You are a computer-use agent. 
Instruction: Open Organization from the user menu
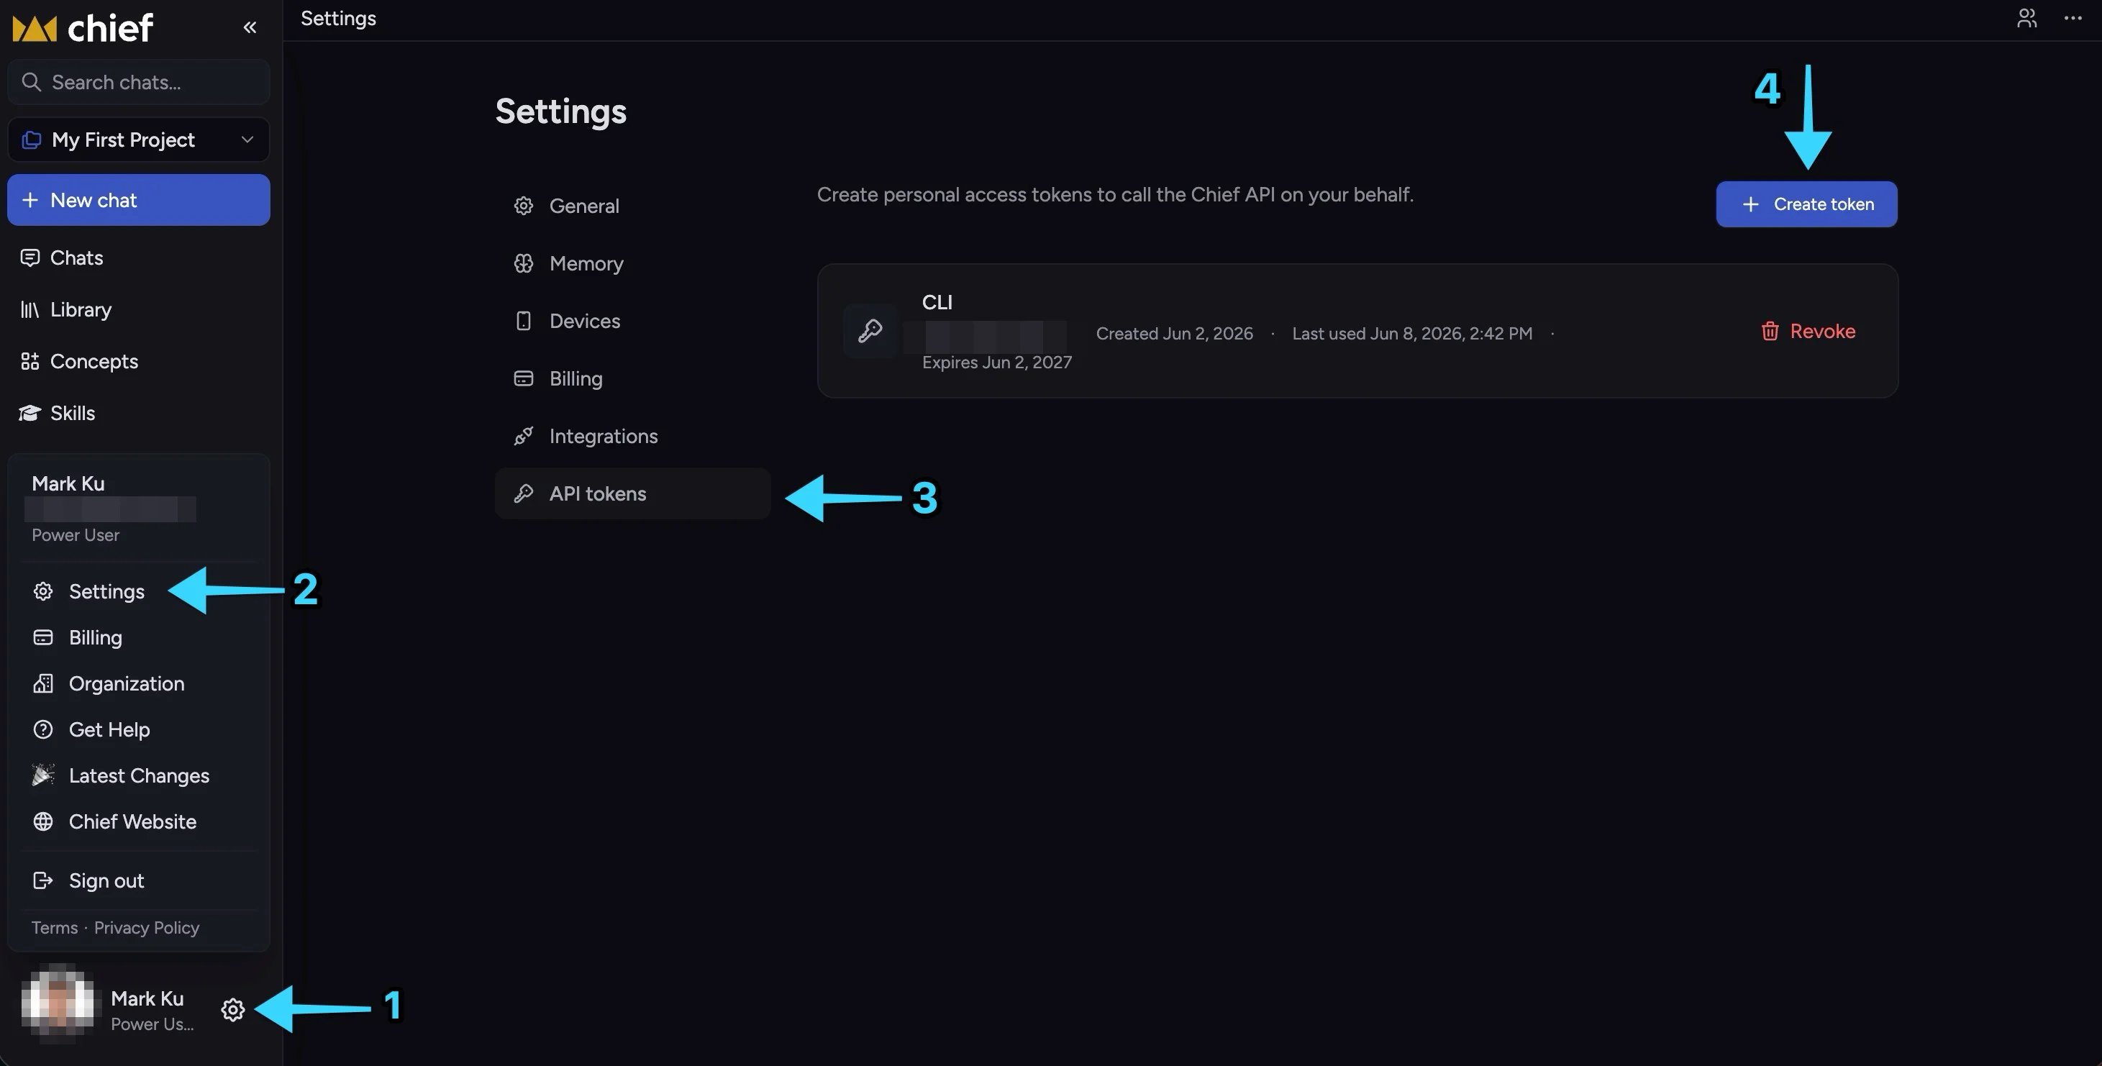139,683
